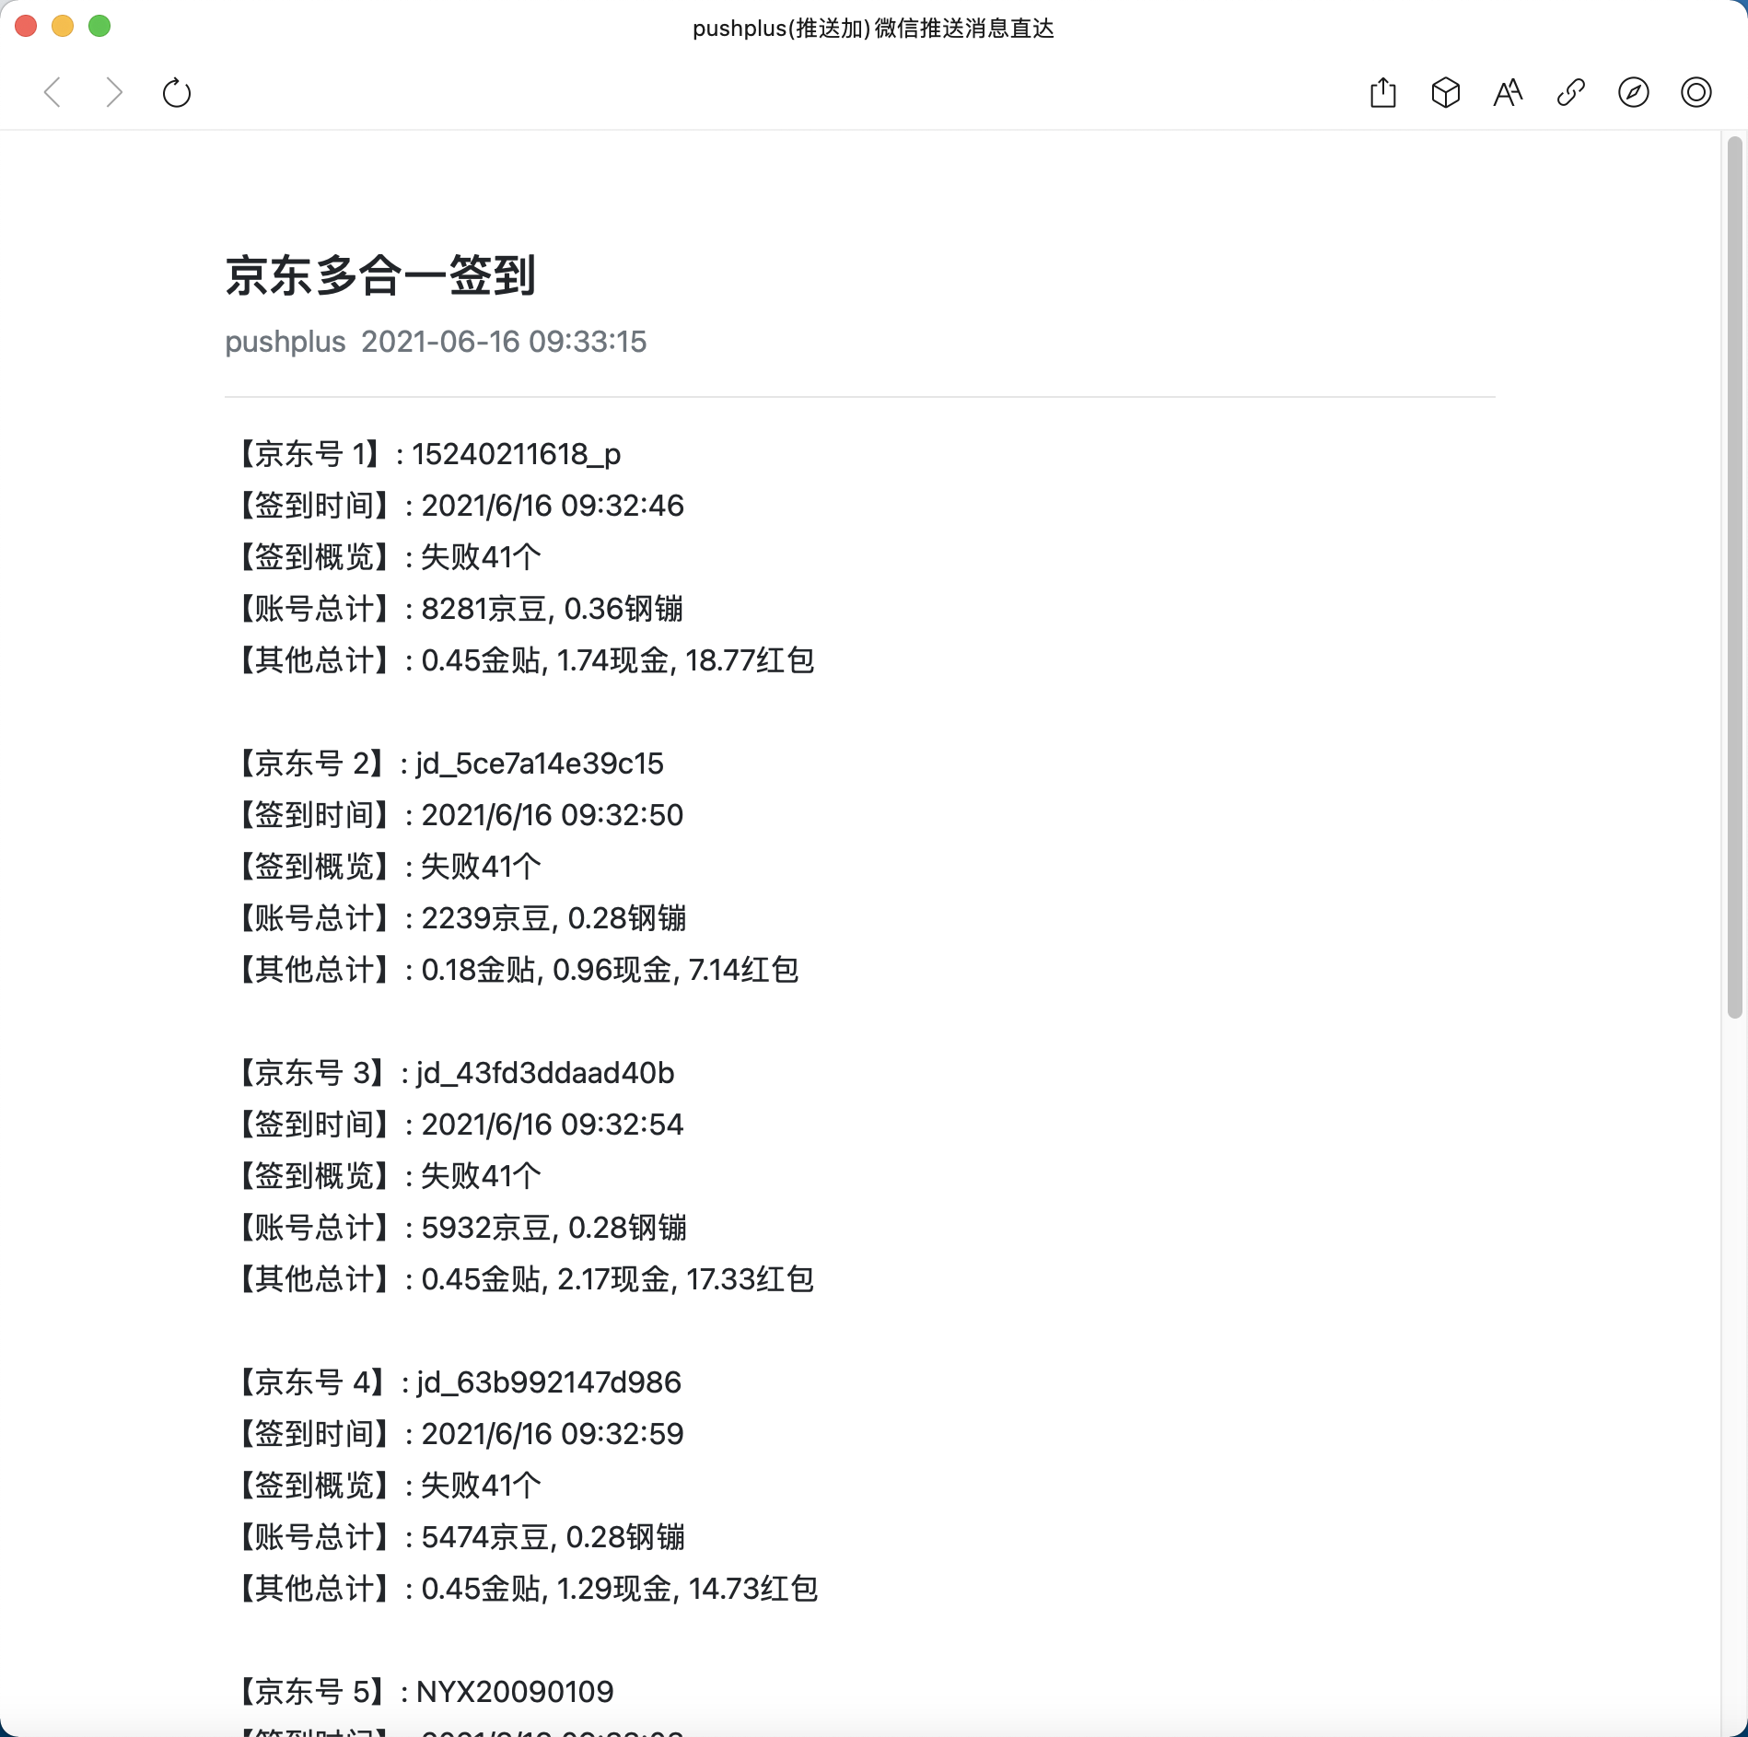Screen dimensions: 1748x1737
Task: Click the double-circle toolbar icon
Action: point(1696,92)
